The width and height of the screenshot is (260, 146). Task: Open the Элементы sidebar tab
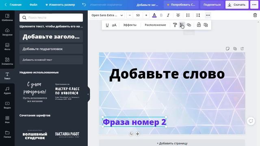(x=7, y=61)
